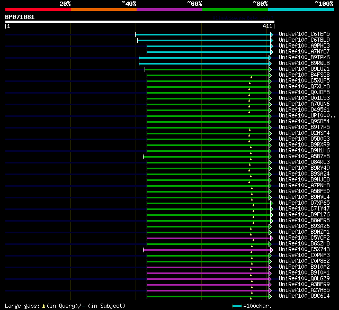The width and height of the screenshot is (339, 310).
Task: Click the UniRef100_Q9C6I4 text
Action: pos(304,296)
